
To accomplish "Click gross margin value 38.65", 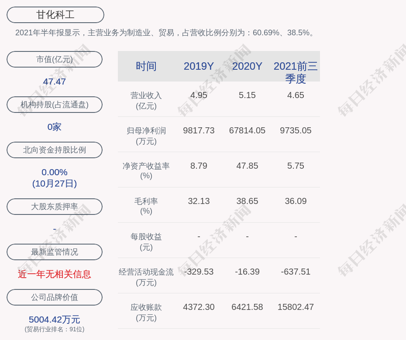I will pyautogui.click(x=247, y=201).
